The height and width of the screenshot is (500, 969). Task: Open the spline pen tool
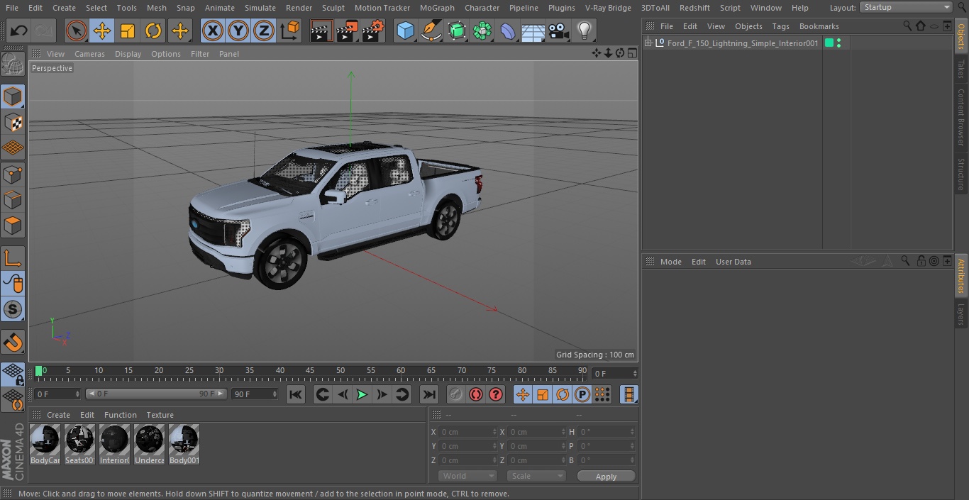pos(431,30)
